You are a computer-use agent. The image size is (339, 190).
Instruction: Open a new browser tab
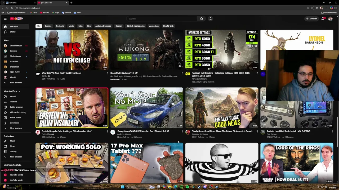71,3
